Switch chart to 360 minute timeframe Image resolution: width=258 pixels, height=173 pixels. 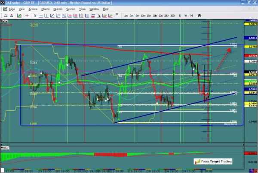(x=172, y=15)
